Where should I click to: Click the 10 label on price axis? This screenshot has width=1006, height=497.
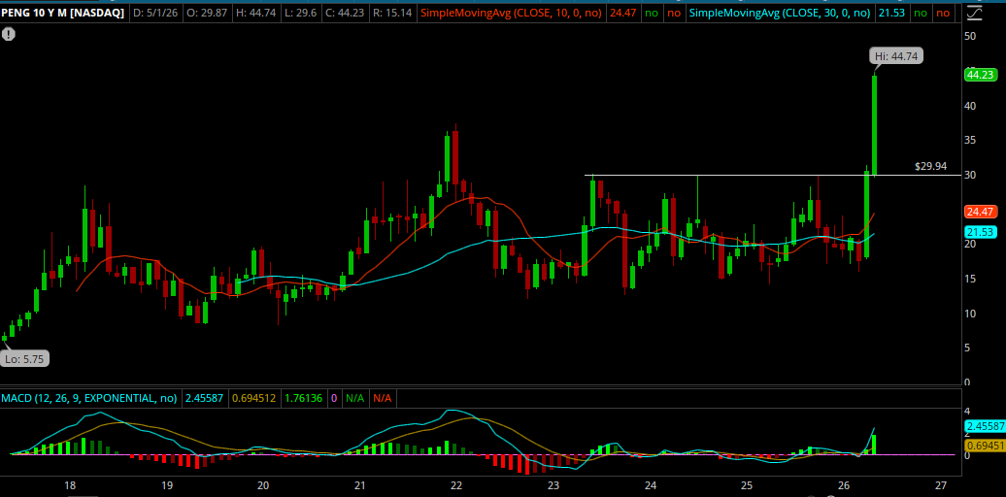tap(970, 313)
